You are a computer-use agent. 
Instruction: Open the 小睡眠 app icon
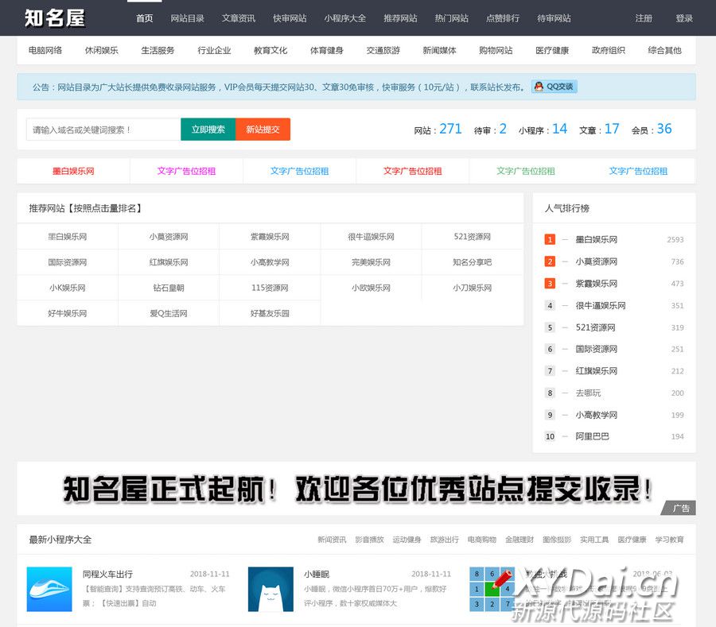tap(270, 589)
